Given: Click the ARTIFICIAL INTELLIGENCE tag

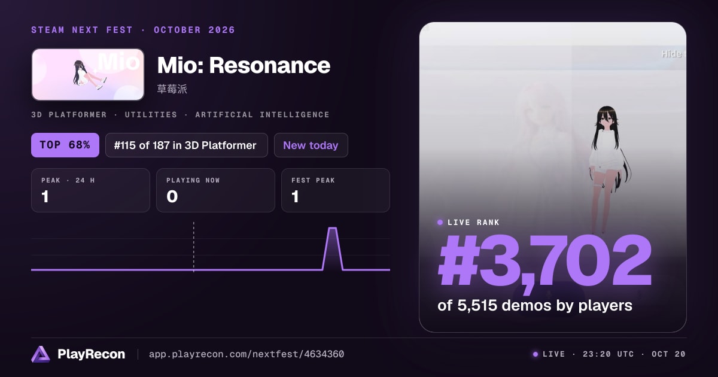Looking at the screenshot, I should [x=262, y=114].
